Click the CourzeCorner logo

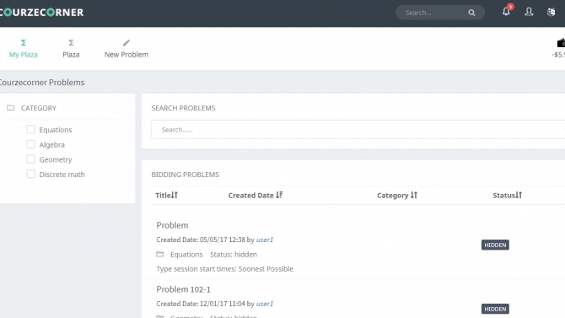[x=41, y=13]
